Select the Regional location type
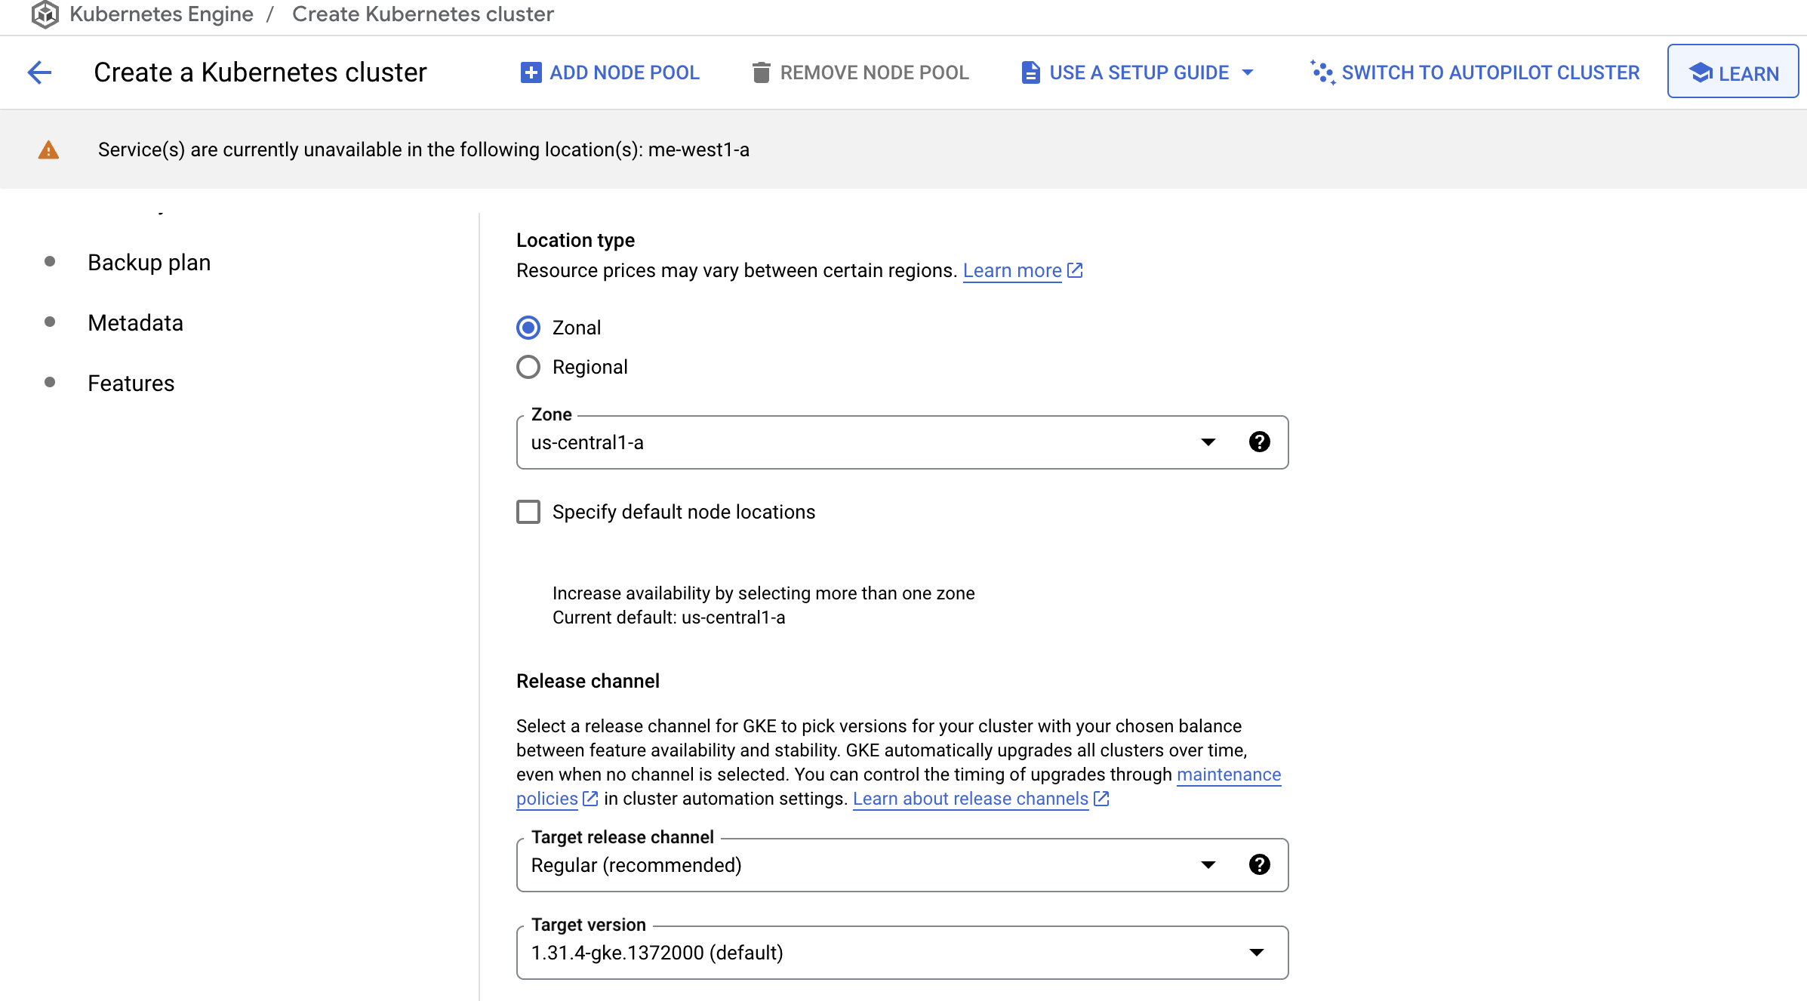This screenshot has height=1001, width=1807. pyautogui.click(x=528, y=367)
